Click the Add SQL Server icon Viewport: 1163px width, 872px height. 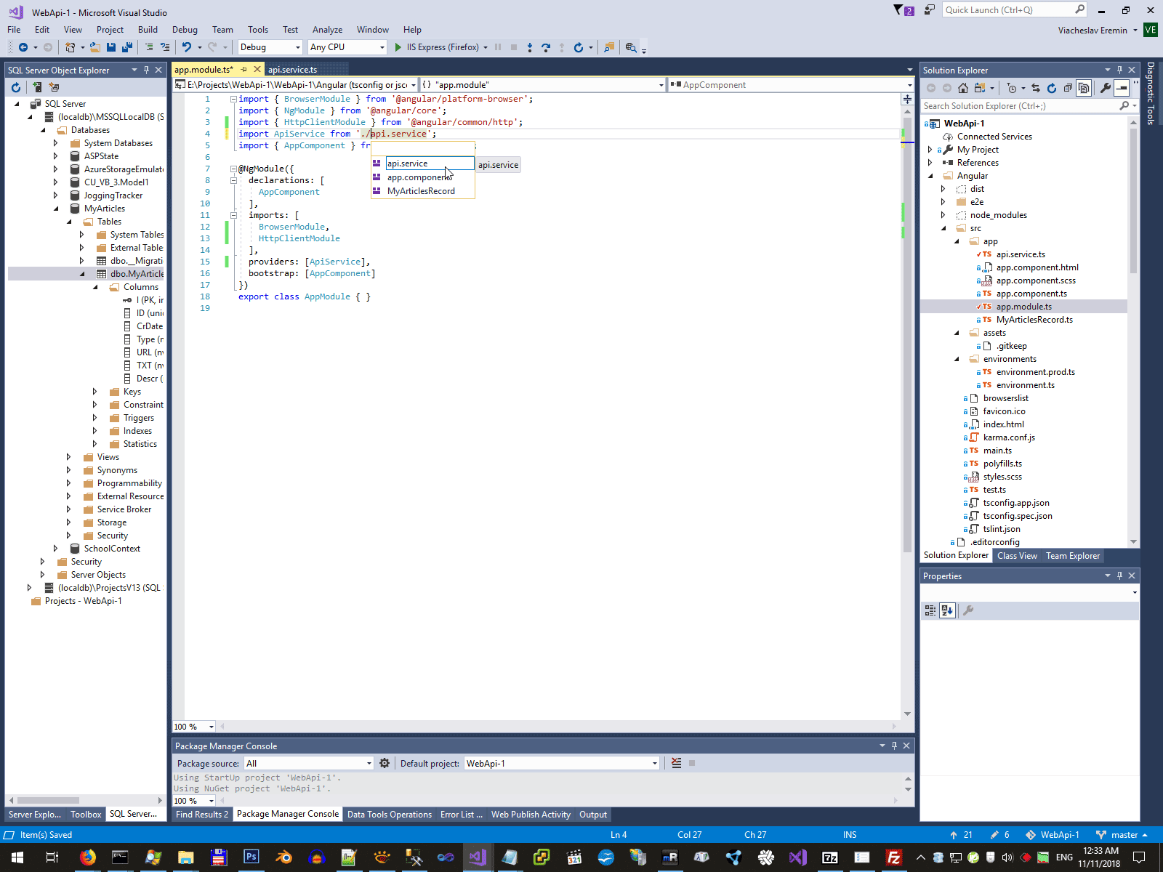click(x=36, y=87)
